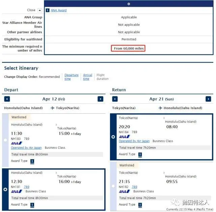216x212 pixels.
Task: Select the waitlisted NH183 11:30 departure flight
Action: pyautogui.click(x=5, y=140)
